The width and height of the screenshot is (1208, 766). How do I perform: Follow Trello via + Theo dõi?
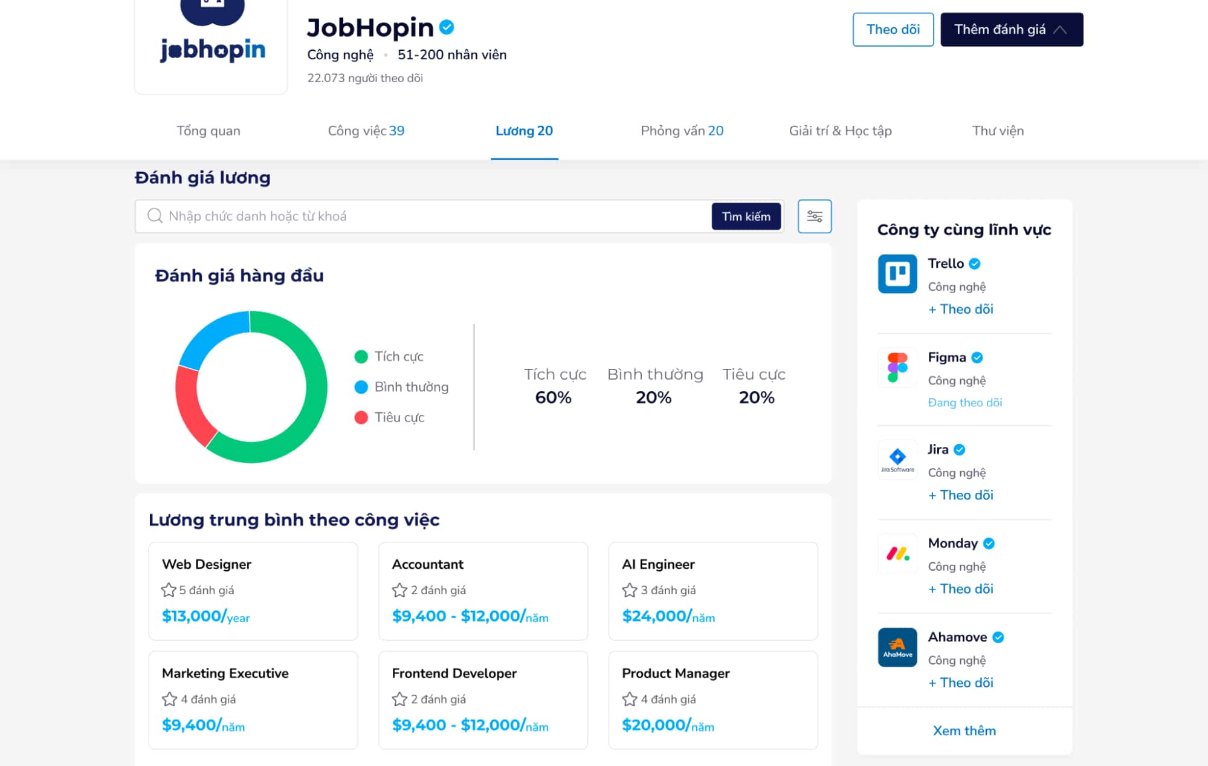[961, 309]
